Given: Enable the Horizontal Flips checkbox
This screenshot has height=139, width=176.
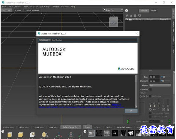Looking at the screenshot, I should point(150,113).
